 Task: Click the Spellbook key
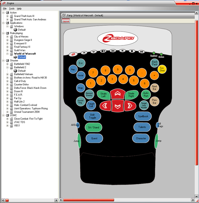pyautogui.click(x=143, y=116)
